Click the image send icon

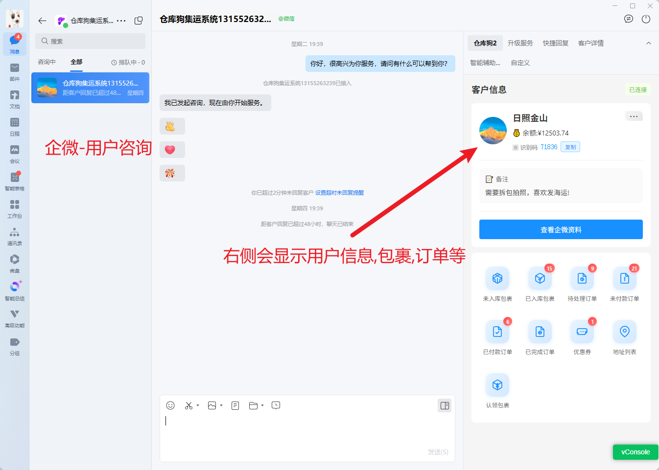tap(212, 405)
